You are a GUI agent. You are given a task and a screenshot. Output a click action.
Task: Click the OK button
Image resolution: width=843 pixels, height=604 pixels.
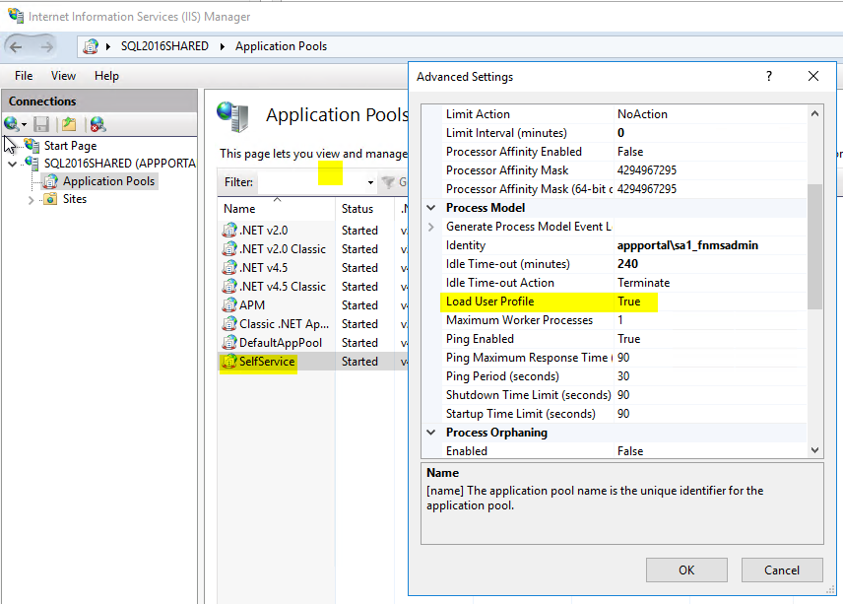click(686, 570)
